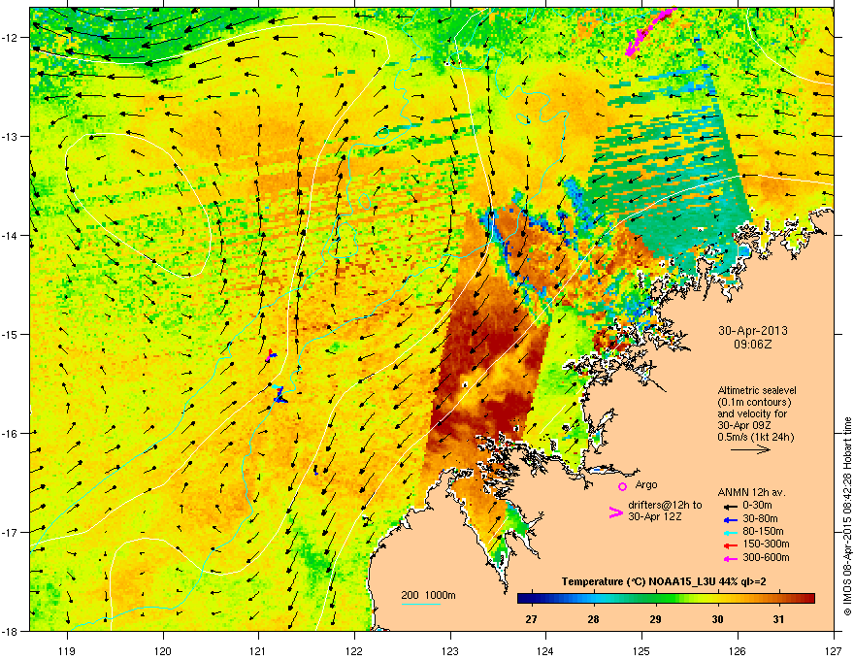The height and width of the screenshot is (660, 854).
Task: Click the 122 longitude axis label
Action: (x=354, y=650)
